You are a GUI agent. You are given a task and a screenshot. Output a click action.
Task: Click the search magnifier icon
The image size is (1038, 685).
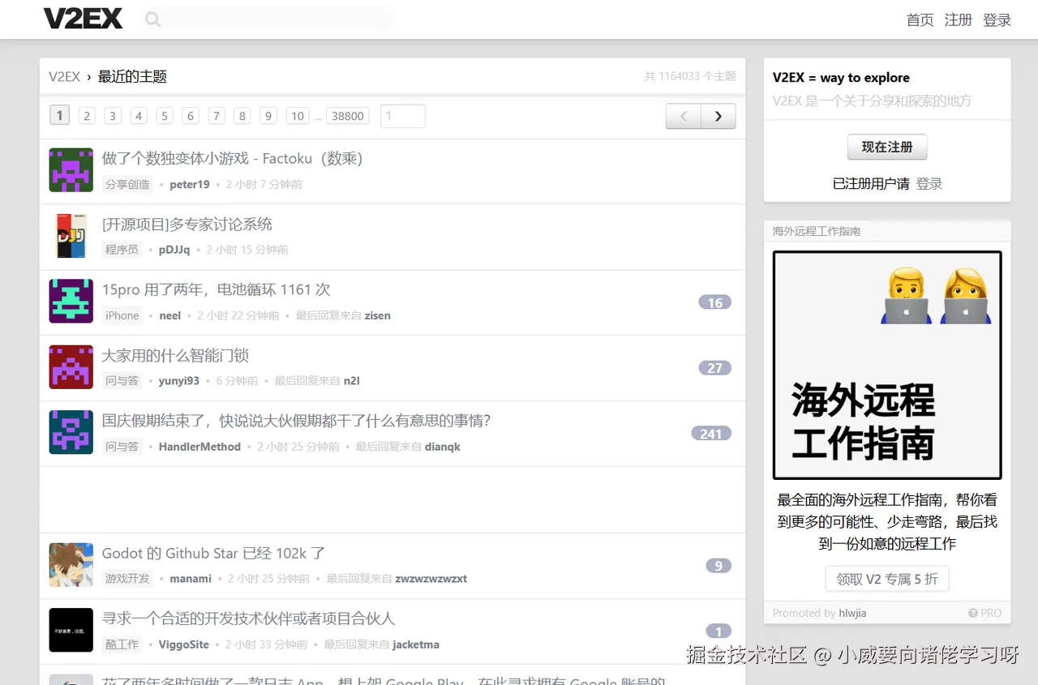152,19
